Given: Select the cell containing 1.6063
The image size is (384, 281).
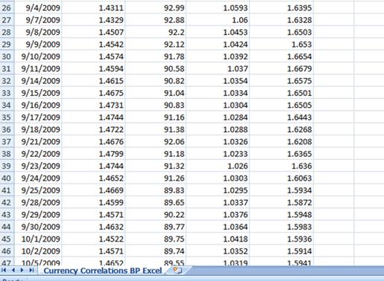Looking at the screenshot, I should point(282,178).
